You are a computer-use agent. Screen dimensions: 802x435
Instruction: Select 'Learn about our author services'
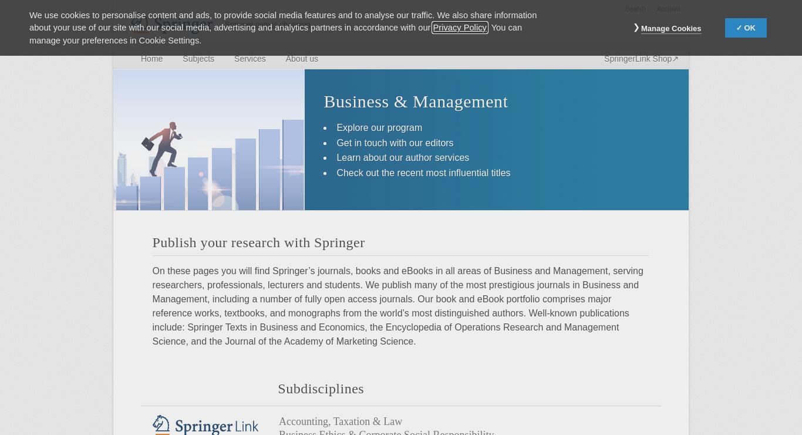[x=403, y=157]
